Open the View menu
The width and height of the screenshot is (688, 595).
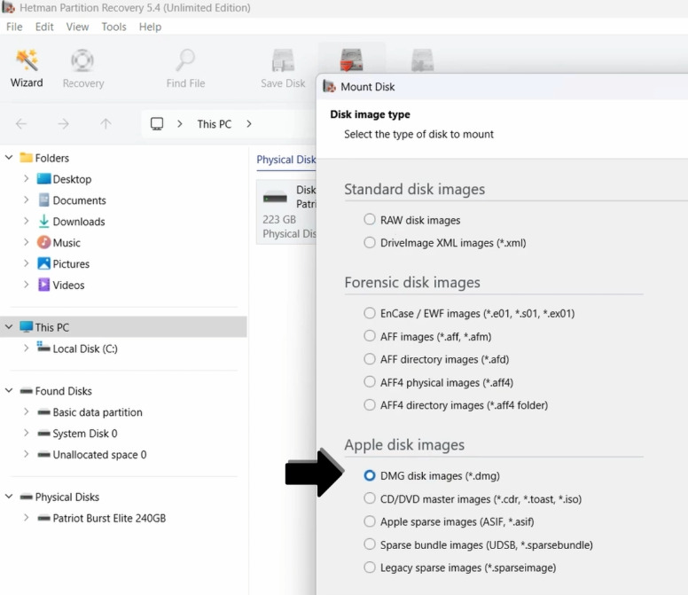pos(77,27)
